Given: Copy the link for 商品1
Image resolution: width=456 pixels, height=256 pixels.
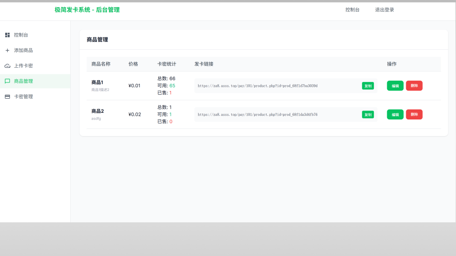Looking at the screenshot, I should click(368, 86).
